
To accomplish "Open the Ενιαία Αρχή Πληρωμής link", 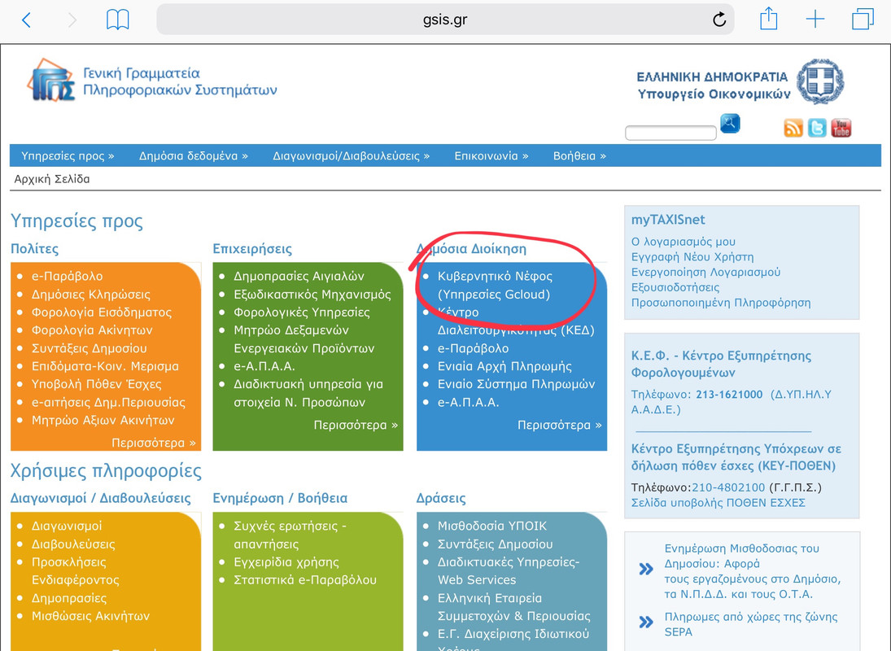I will [504, 366].
